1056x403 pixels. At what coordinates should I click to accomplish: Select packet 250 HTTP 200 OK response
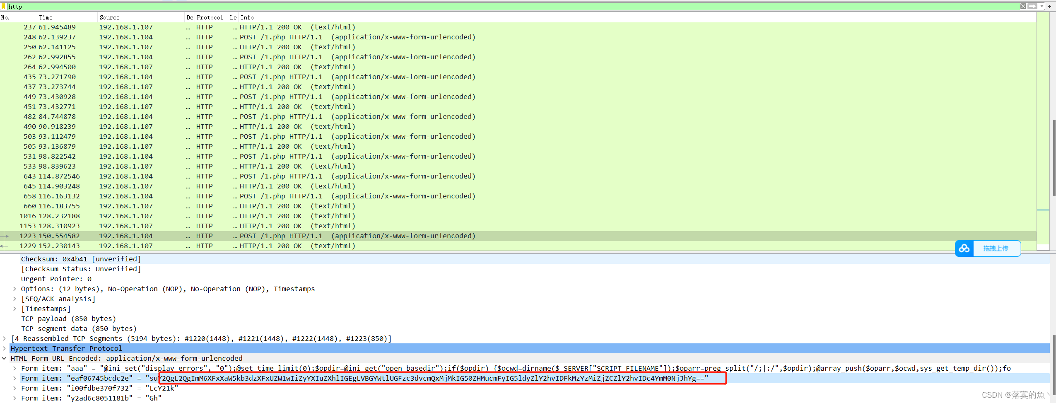(x=518, y=47)
